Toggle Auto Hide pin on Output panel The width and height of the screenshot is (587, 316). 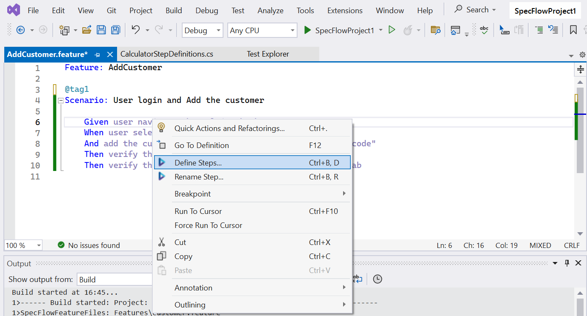tap(567, 263)
